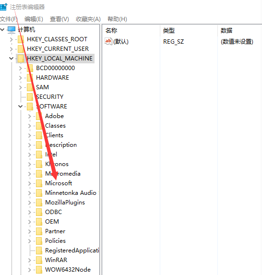
Task: Select the (默认) value name
Action: click(x=121, y=42)
